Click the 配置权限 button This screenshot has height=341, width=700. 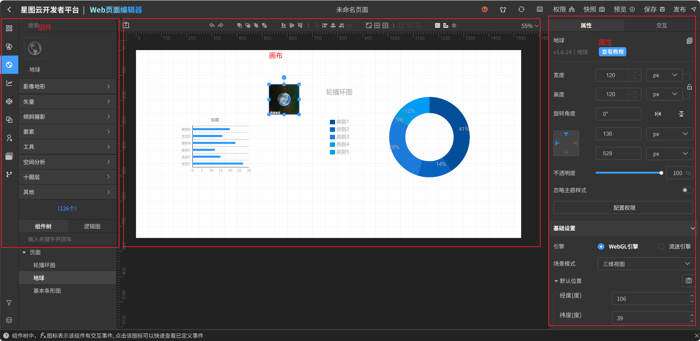(x=623, y=208)
